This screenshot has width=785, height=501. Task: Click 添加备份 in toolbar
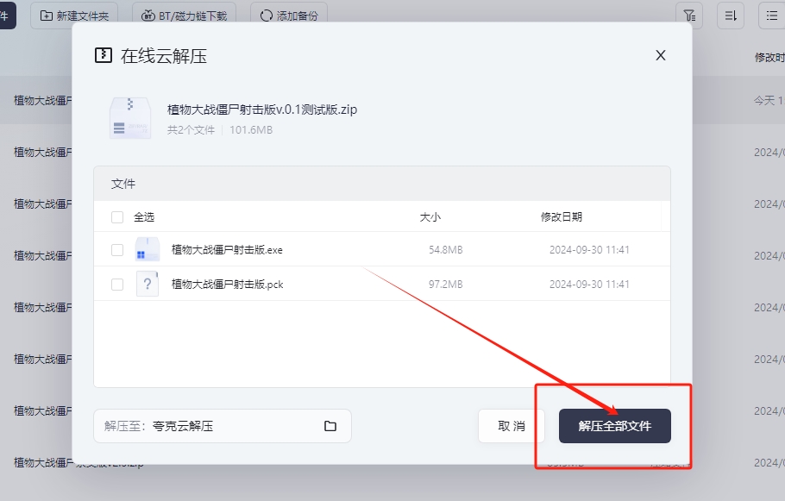coord(289,16)
